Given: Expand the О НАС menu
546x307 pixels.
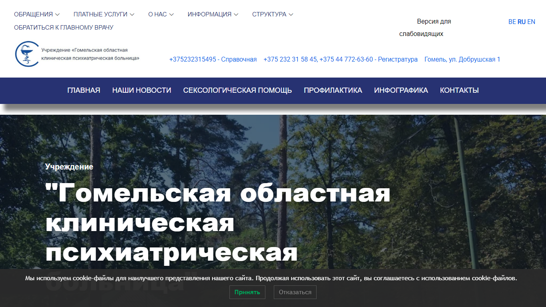Looking at the screenshot, I should point(161,14).
